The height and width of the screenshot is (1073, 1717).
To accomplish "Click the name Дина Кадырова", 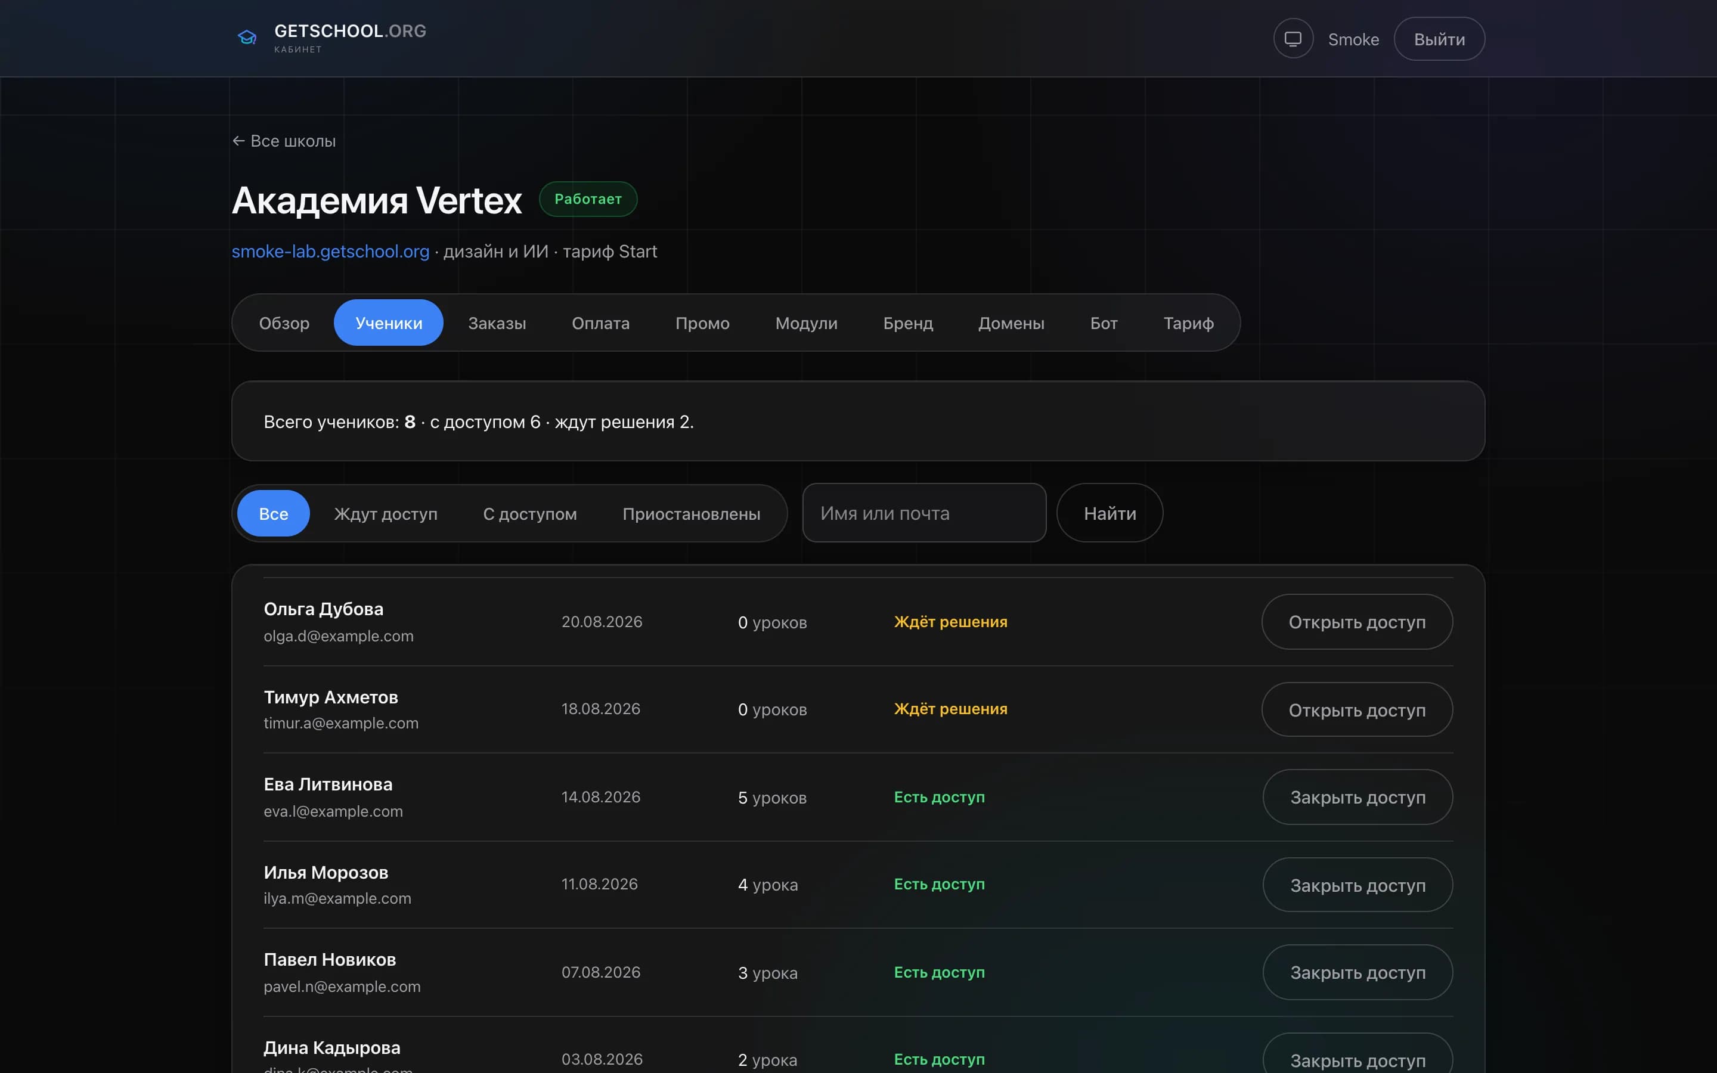I will tap(332, 1047).
